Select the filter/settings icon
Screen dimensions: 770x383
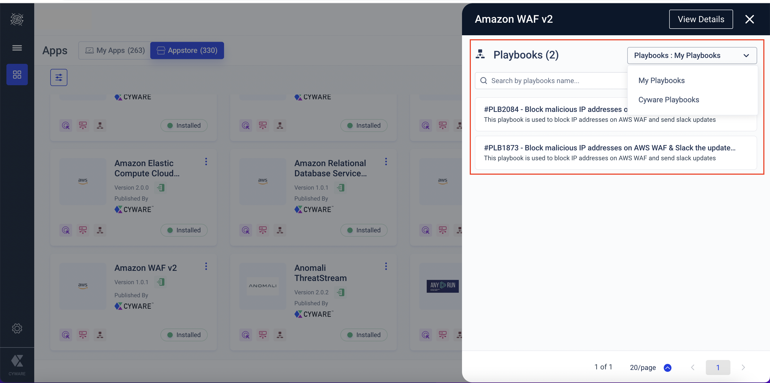tap(59, 77)
